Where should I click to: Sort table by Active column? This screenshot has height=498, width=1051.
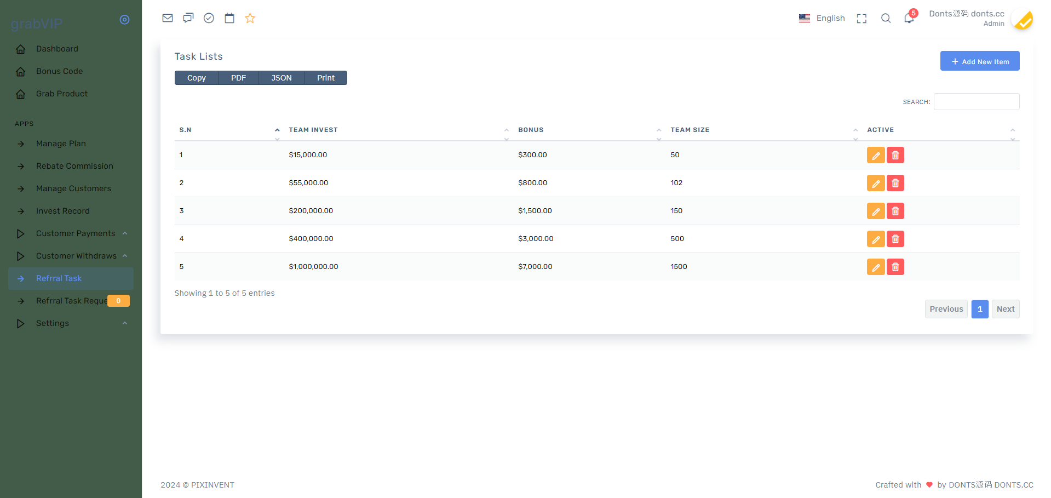pos(941,130)
